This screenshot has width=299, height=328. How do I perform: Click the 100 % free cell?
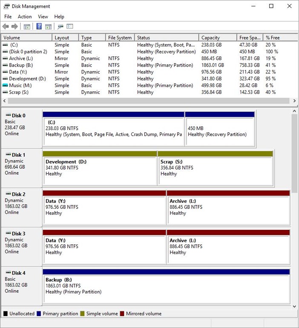click(272, 51)
